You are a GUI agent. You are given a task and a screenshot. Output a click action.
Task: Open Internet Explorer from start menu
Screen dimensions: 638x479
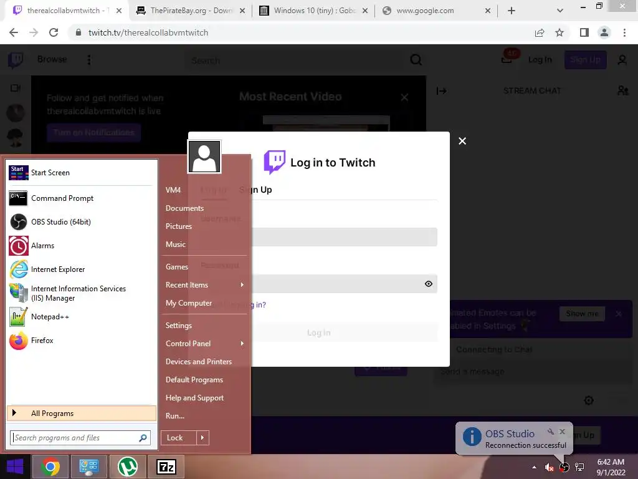tap(80, 269)
